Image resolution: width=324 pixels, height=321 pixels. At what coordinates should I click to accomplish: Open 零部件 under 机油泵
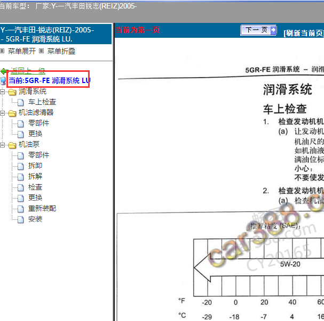(38, 155)
